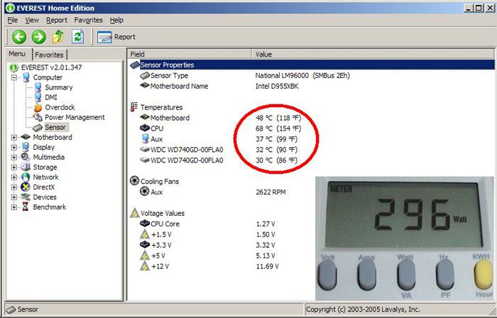Select the Sensor Properties header row
497x318 pixels.
pos(312,65)
